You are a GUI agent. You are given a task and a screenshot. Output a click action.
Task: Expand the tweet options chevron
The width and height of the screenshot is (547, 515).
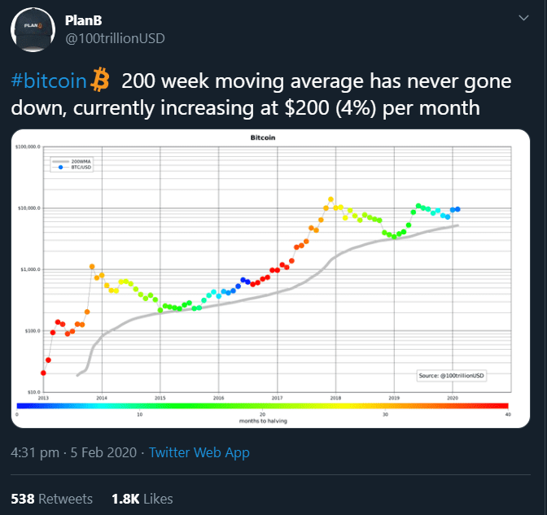[x=520, y=19]
